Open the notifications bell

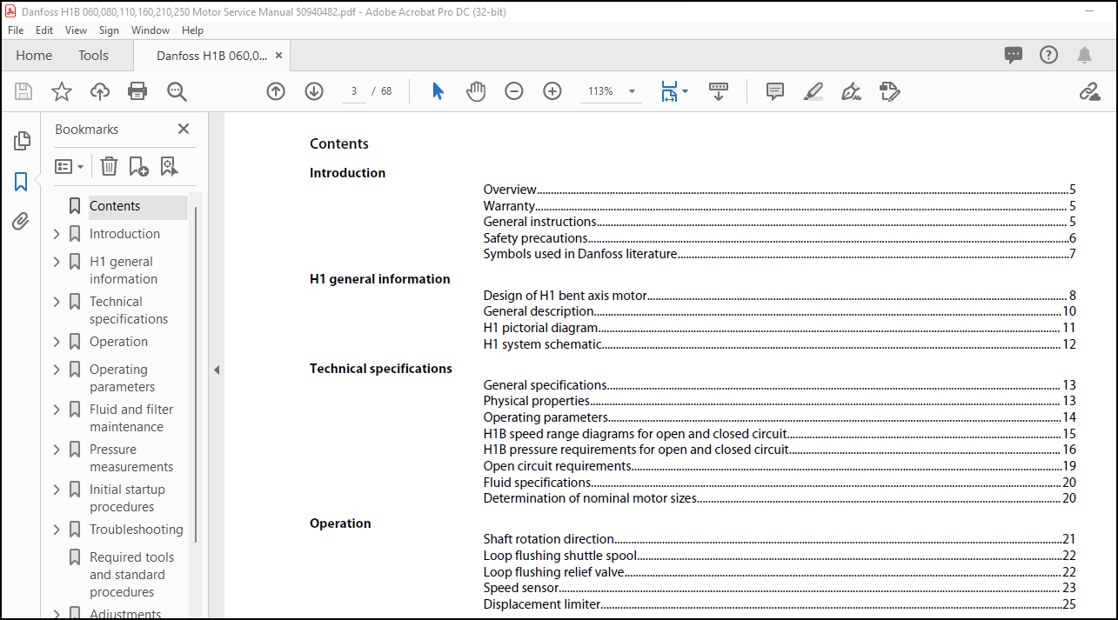coord(1084,56)
